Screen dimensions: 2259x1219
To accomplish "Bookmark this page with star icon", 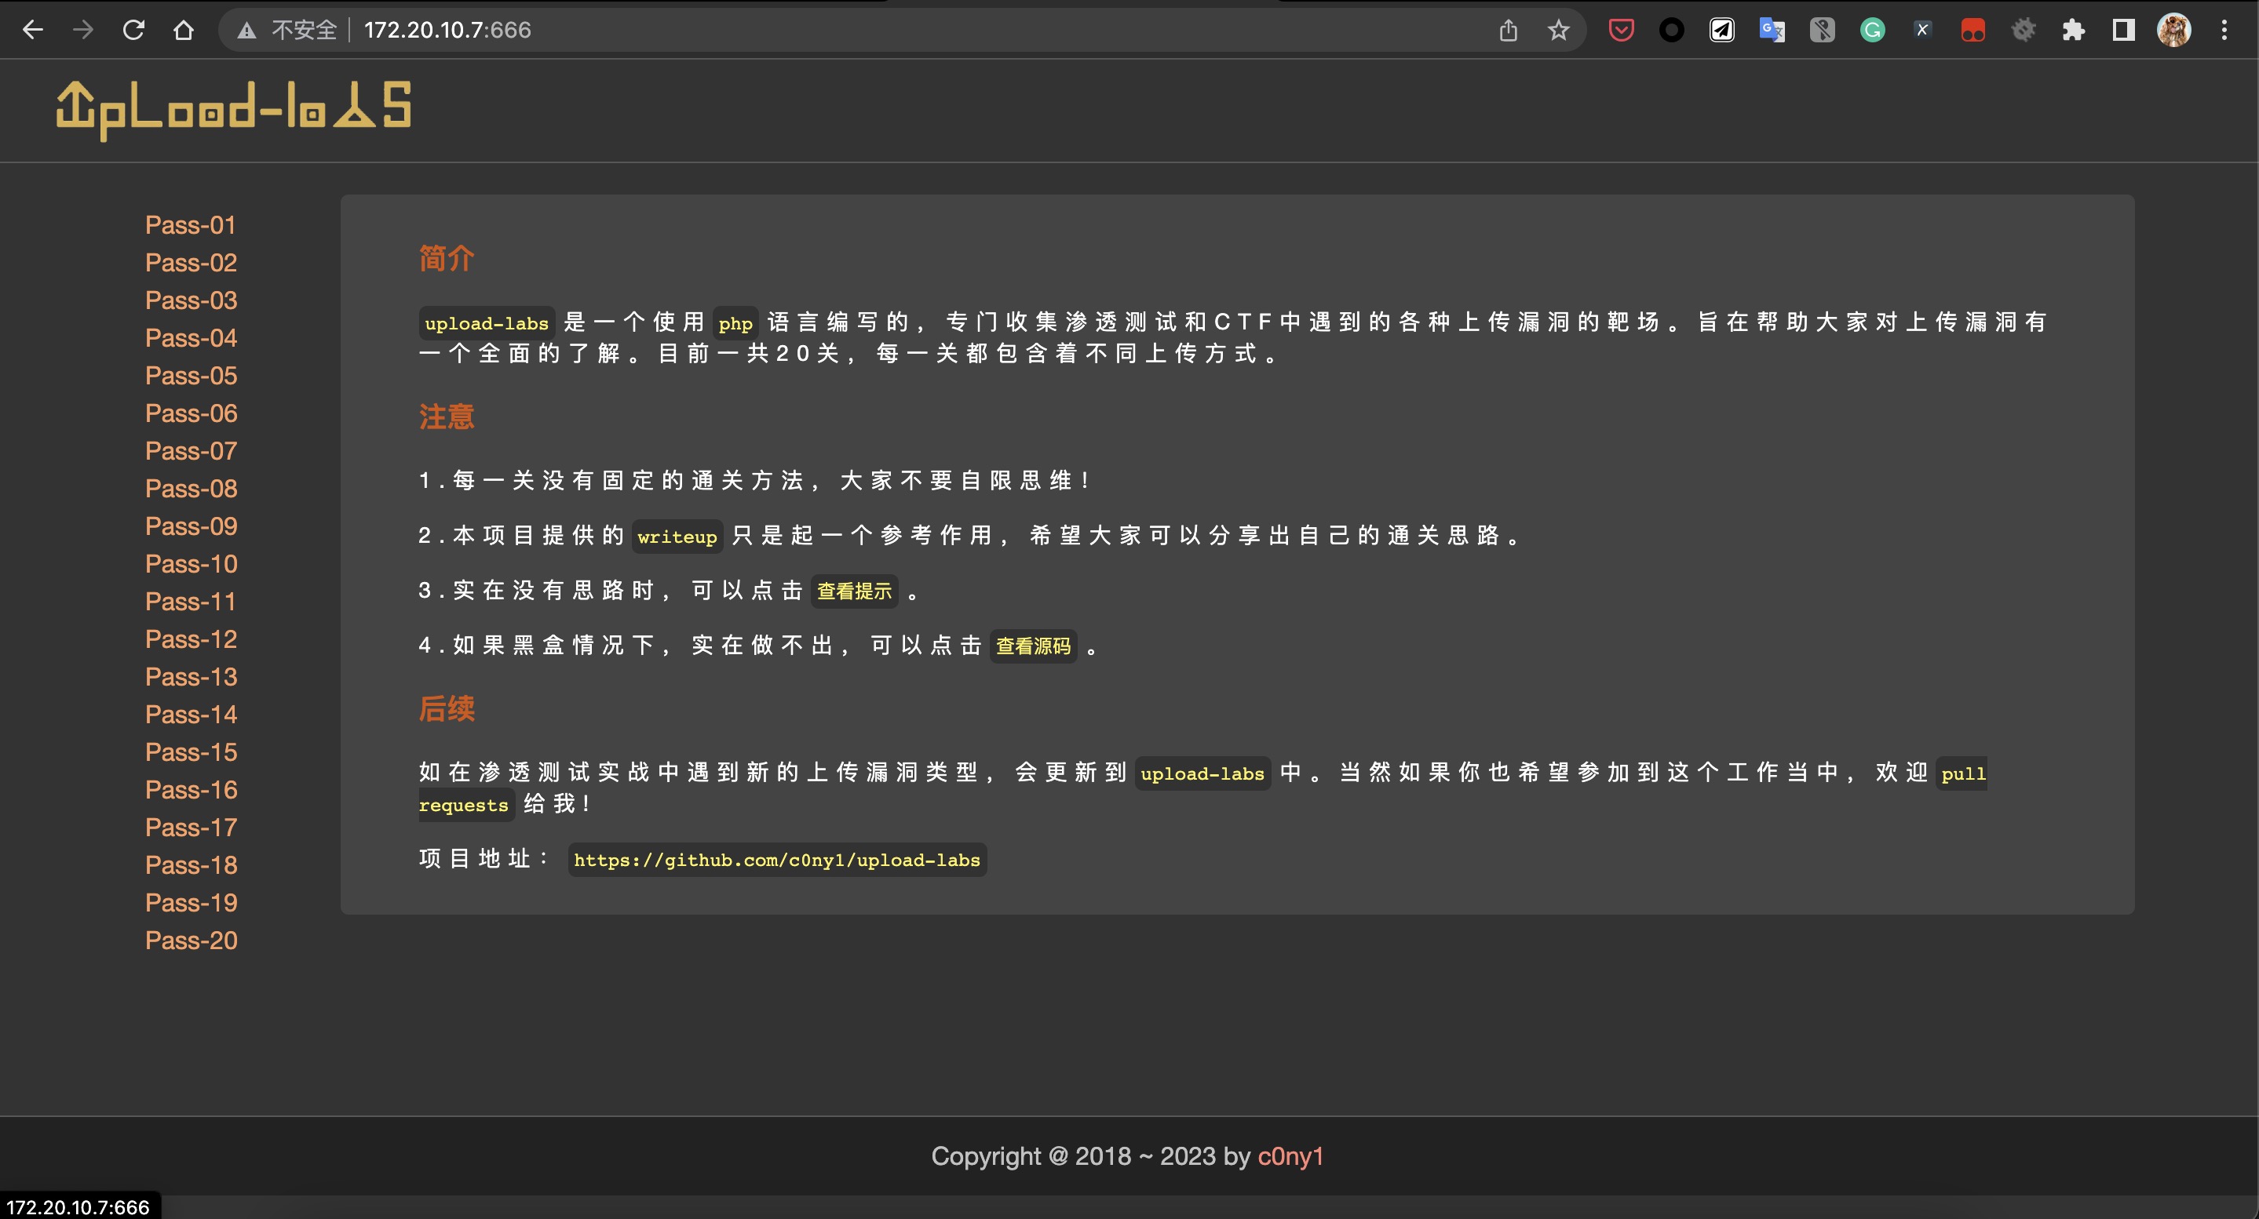I will [1558, 31].
